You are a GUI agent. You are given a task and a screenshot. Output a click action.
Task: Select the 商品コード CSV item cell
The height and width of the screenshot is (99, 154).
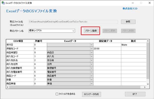click(x=20, y=76)
